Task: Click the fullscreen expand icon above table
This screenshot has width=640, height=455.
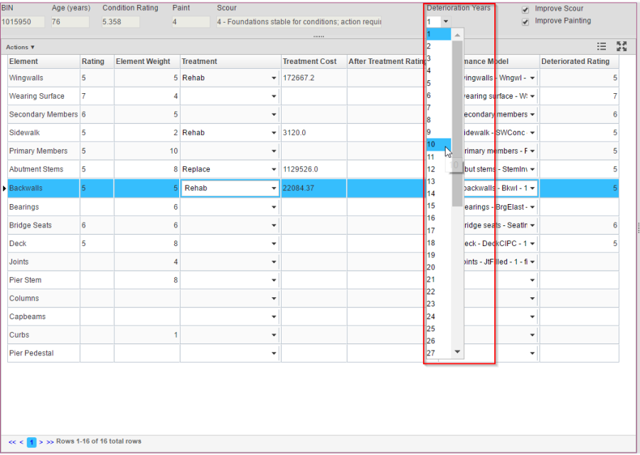Action: coord(622,46)
